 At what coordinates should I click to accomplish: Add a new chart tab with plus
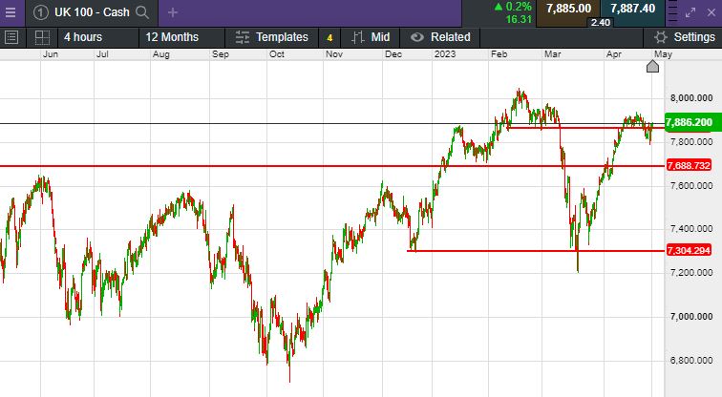click(173, 12)
